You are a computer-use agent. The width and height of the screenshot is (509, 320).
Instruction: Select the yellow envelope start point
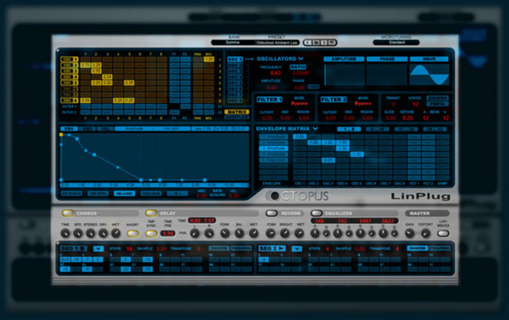pyautogui.click(x=61, y=134)
